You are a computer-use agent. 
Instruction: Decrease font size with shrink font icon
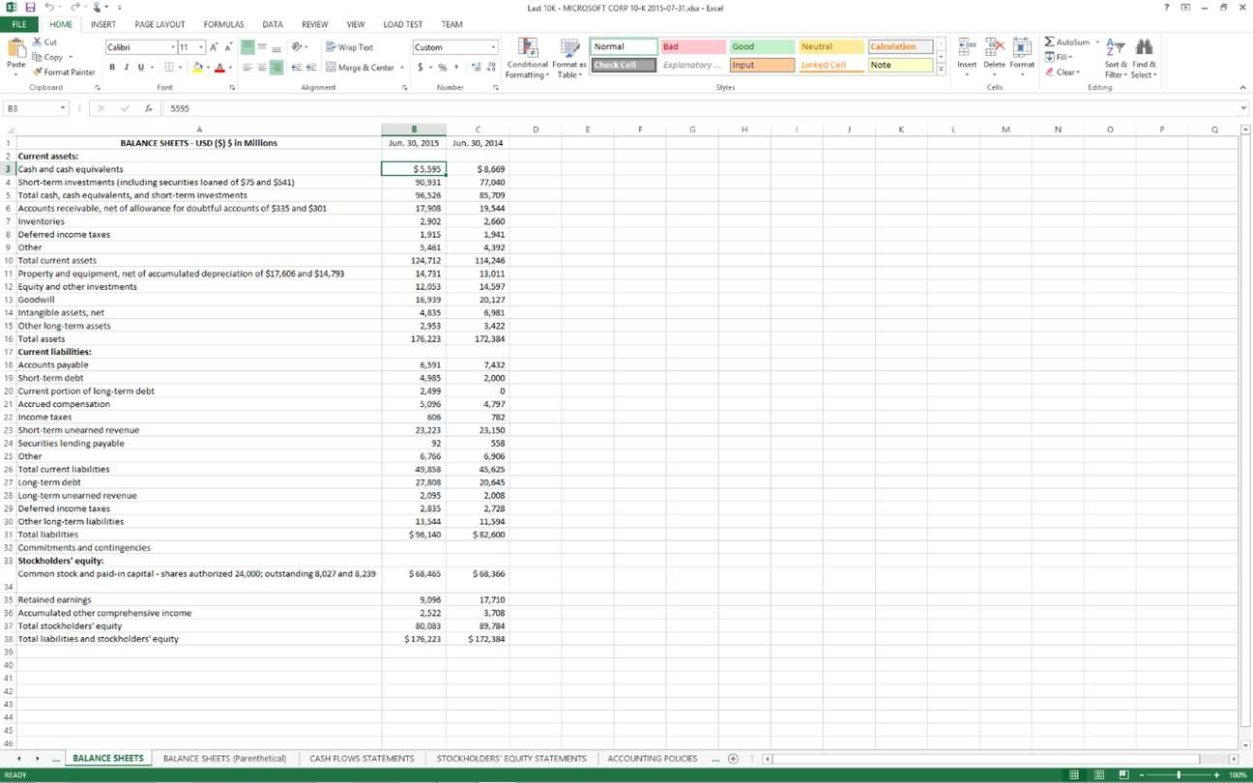pos(228,47)
